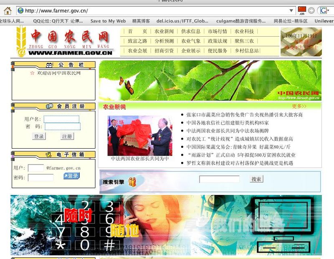Click the globe site icon in address bar

(x=20, y=10)
